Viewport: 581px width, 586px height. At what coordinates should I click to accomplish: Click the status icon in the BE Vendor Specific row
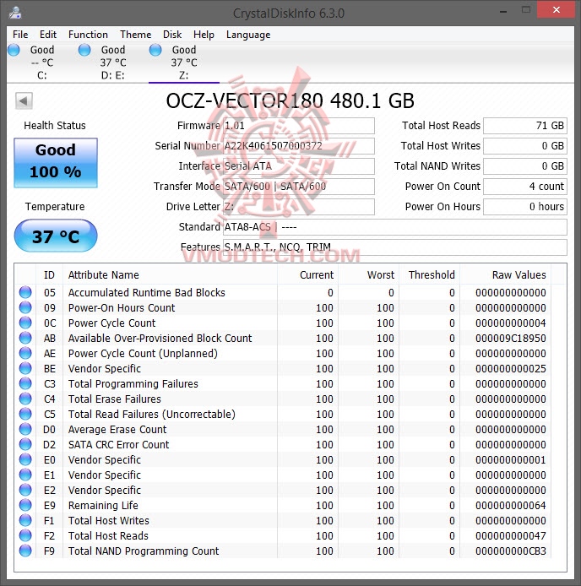click(25, 368)
